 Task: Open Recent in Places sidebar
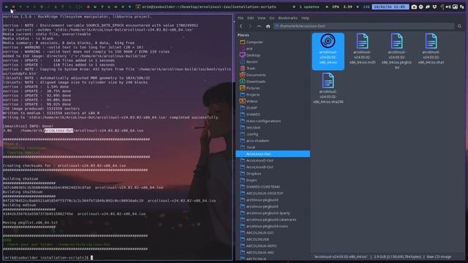tap(249, 61)
